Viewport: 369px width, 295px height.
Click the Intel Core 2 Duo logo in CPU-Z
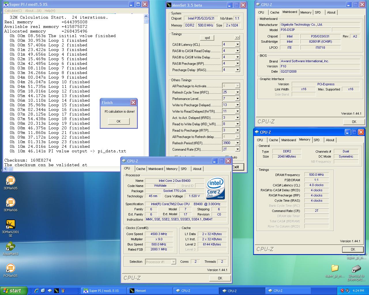[x=216, y=188]
